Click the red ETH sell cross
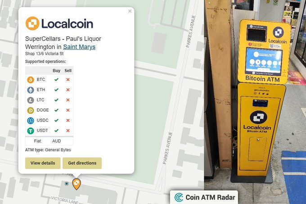 [x=68, y=90]
